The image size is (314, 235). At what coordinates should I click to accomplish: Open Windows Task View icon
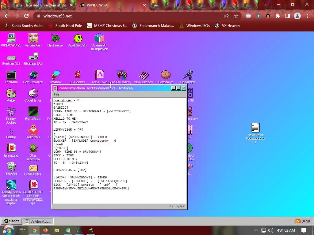click(22, 230)
